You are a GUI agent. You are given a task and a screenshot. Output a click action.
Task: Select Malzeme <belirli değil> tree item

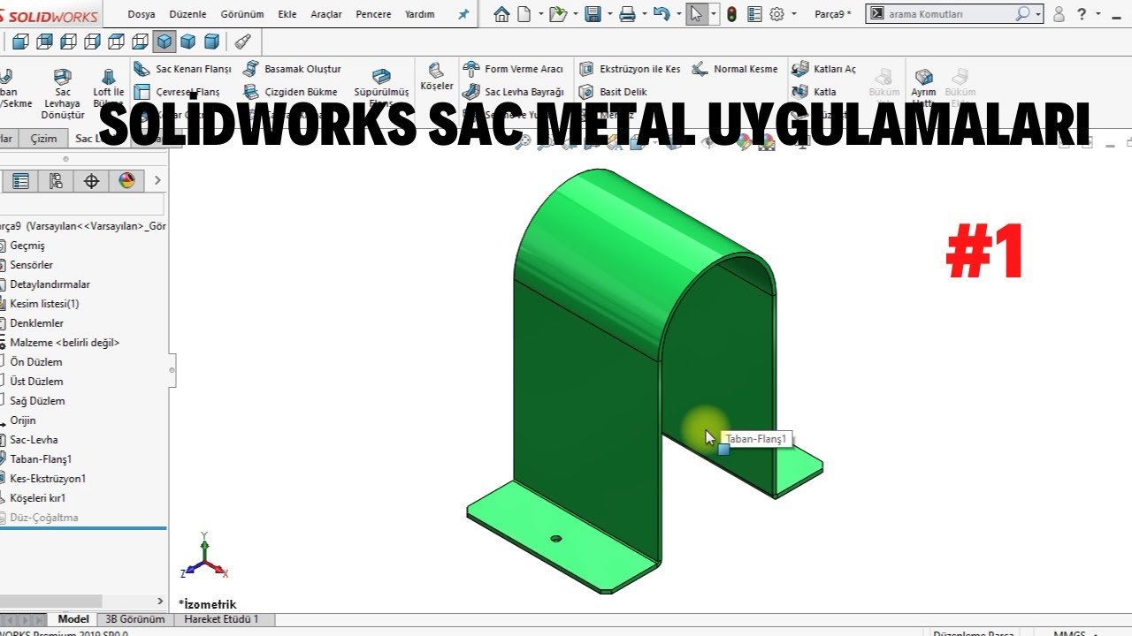point(65,343)
